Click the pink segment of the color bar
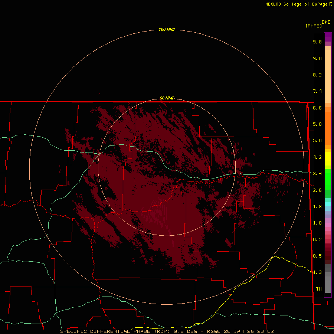Viewport: 334px width, 334px height. [x=328, y=225]
